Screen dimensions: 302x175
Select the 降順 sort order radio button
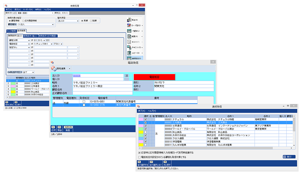click(x=91, y=21)
